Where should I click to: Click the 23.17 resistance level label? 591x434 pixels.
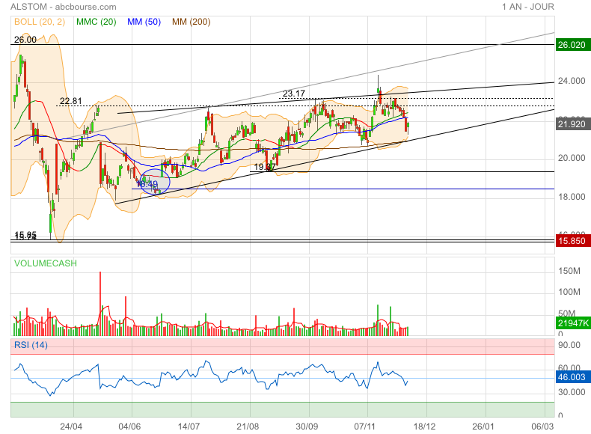click(294, 94)
